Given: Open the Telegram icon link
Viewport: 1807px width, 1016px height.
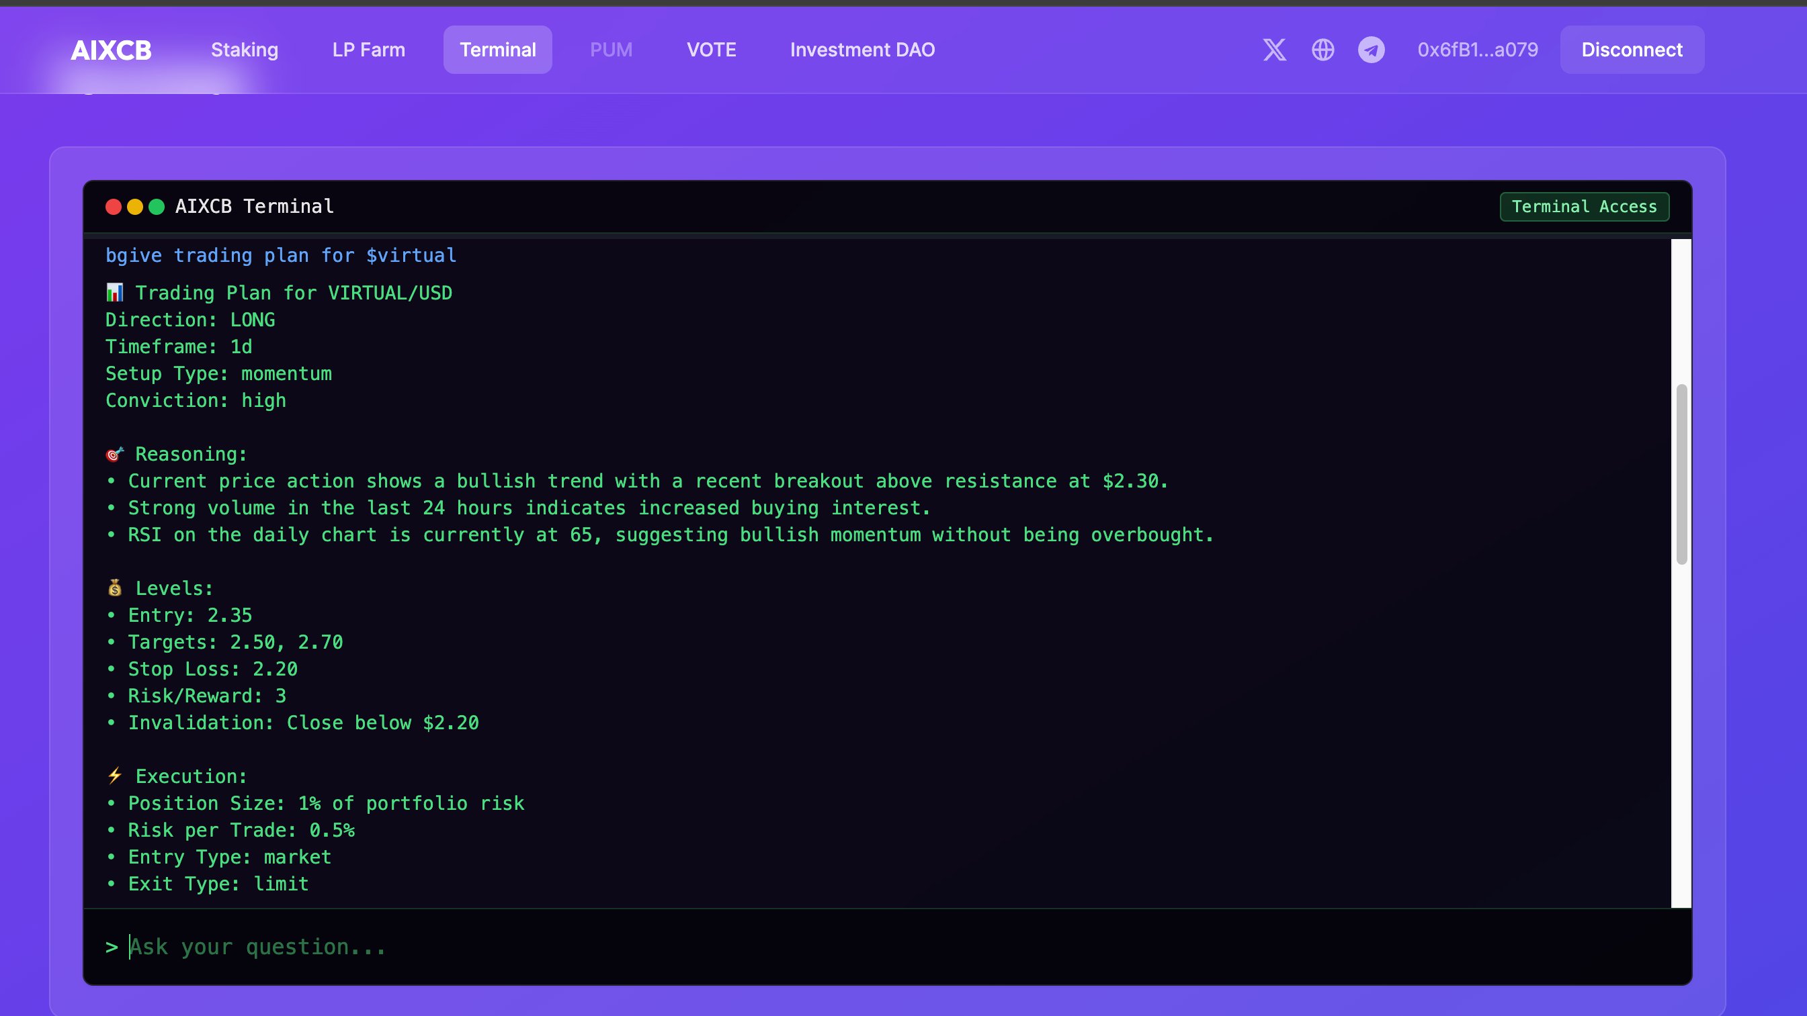Looking at the screenshot, I should pos(1371,50).
